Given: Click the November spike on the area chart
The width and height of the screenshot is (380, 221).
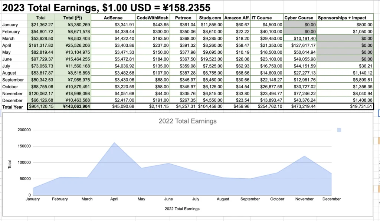Looking at the screenshot, I should (x=304, y=156).
